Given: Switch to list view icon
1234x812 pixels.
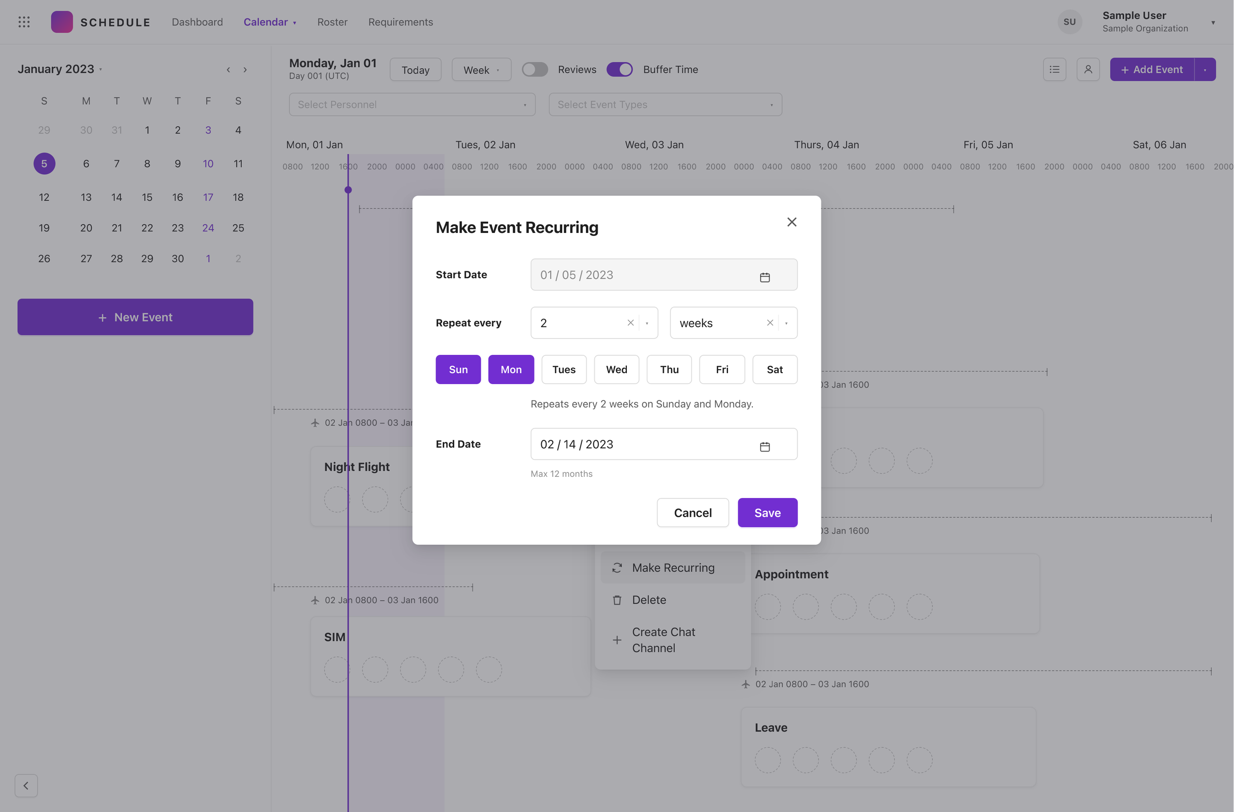Looking at the screenshot, I should point(1054,70).
